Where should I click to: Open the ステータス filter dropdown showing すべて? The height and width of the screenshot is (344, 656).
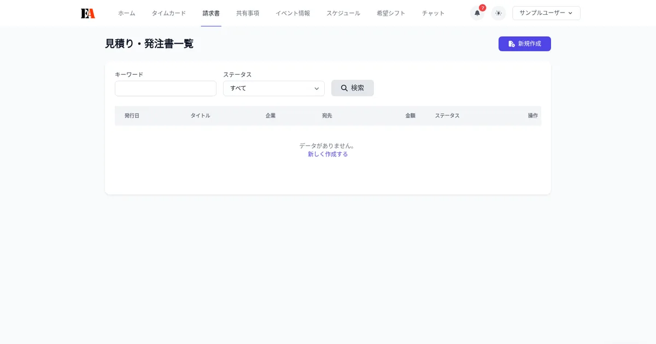tap(273, 88)
